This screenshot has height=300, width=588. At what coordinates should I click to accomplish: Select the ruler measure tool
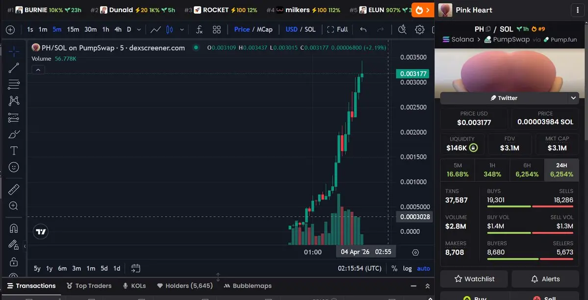[14, 189]
